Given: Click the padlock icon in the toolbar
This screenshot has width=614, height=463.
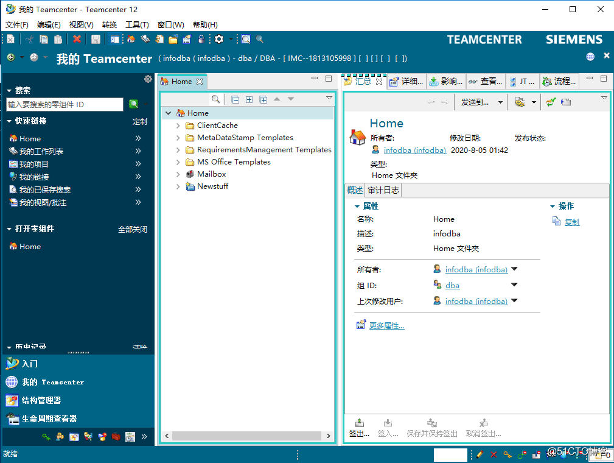Looking at the screenshot, I should [x=200, y=39].
